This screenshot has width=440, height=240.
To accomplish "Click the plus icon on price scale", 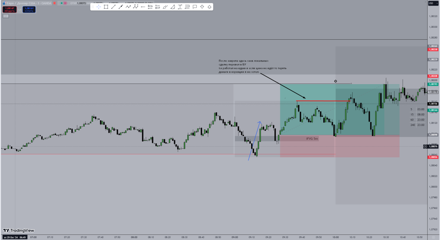I will pos(425,147).
